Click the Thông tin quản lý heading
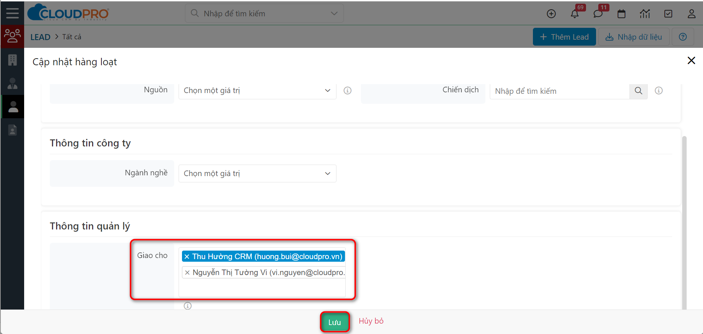Screen dimensions: 703x334 (90, 226)
